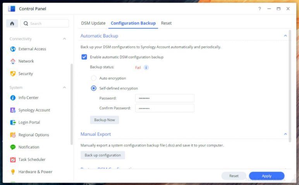
Task: Open External Access globe icon
Action: [13, 49]
